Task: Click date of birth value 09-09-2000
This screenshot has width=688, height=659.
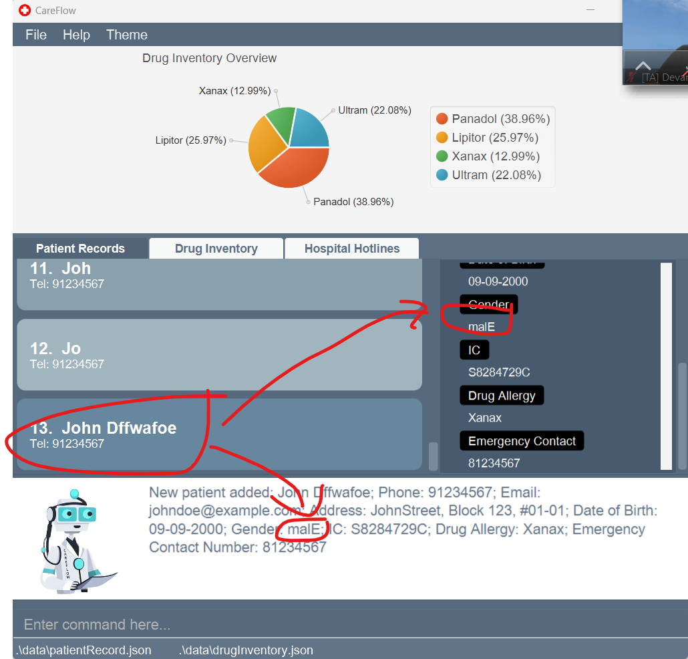Action: [498, 281]
